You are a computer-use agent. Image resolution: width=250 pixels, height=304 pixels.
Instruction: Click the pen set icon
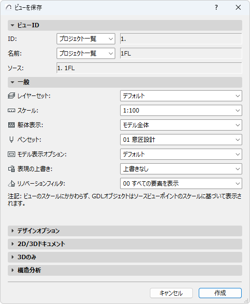click(x=11, y=140)
